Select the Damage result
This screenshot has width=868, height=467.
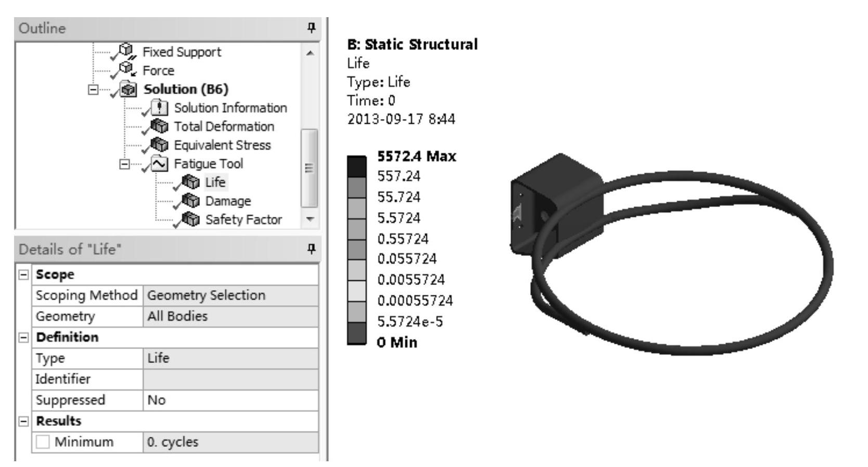pyautogui.click(x=228, y=201)
